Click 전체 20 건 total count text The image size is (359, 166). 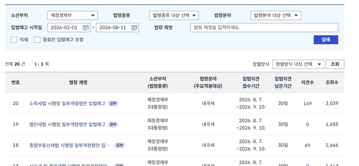pos(15,64)
